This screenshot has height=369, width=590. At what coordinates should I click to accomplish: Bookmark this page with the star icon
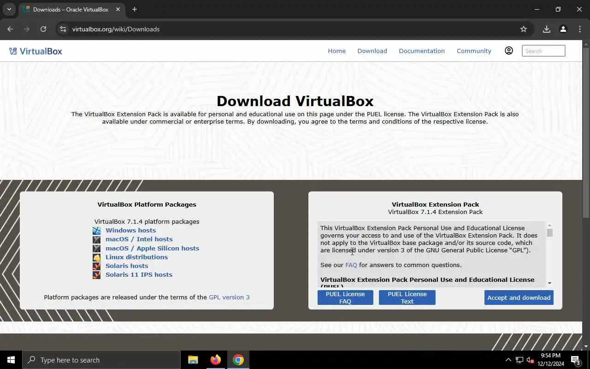(524, 29)
